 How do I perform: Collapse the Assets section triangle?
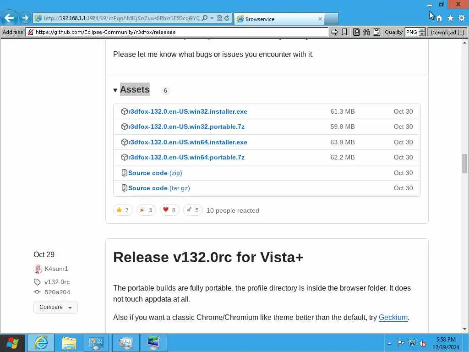pos(115,90)
